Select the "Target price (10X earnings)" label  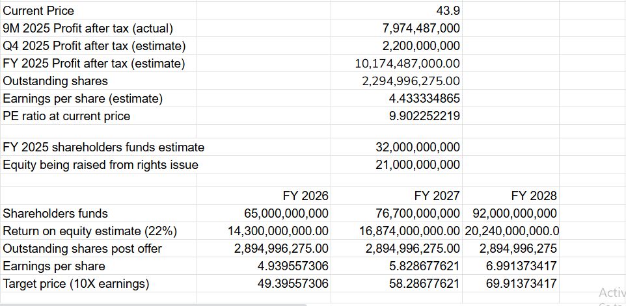(x=76, y=284)
